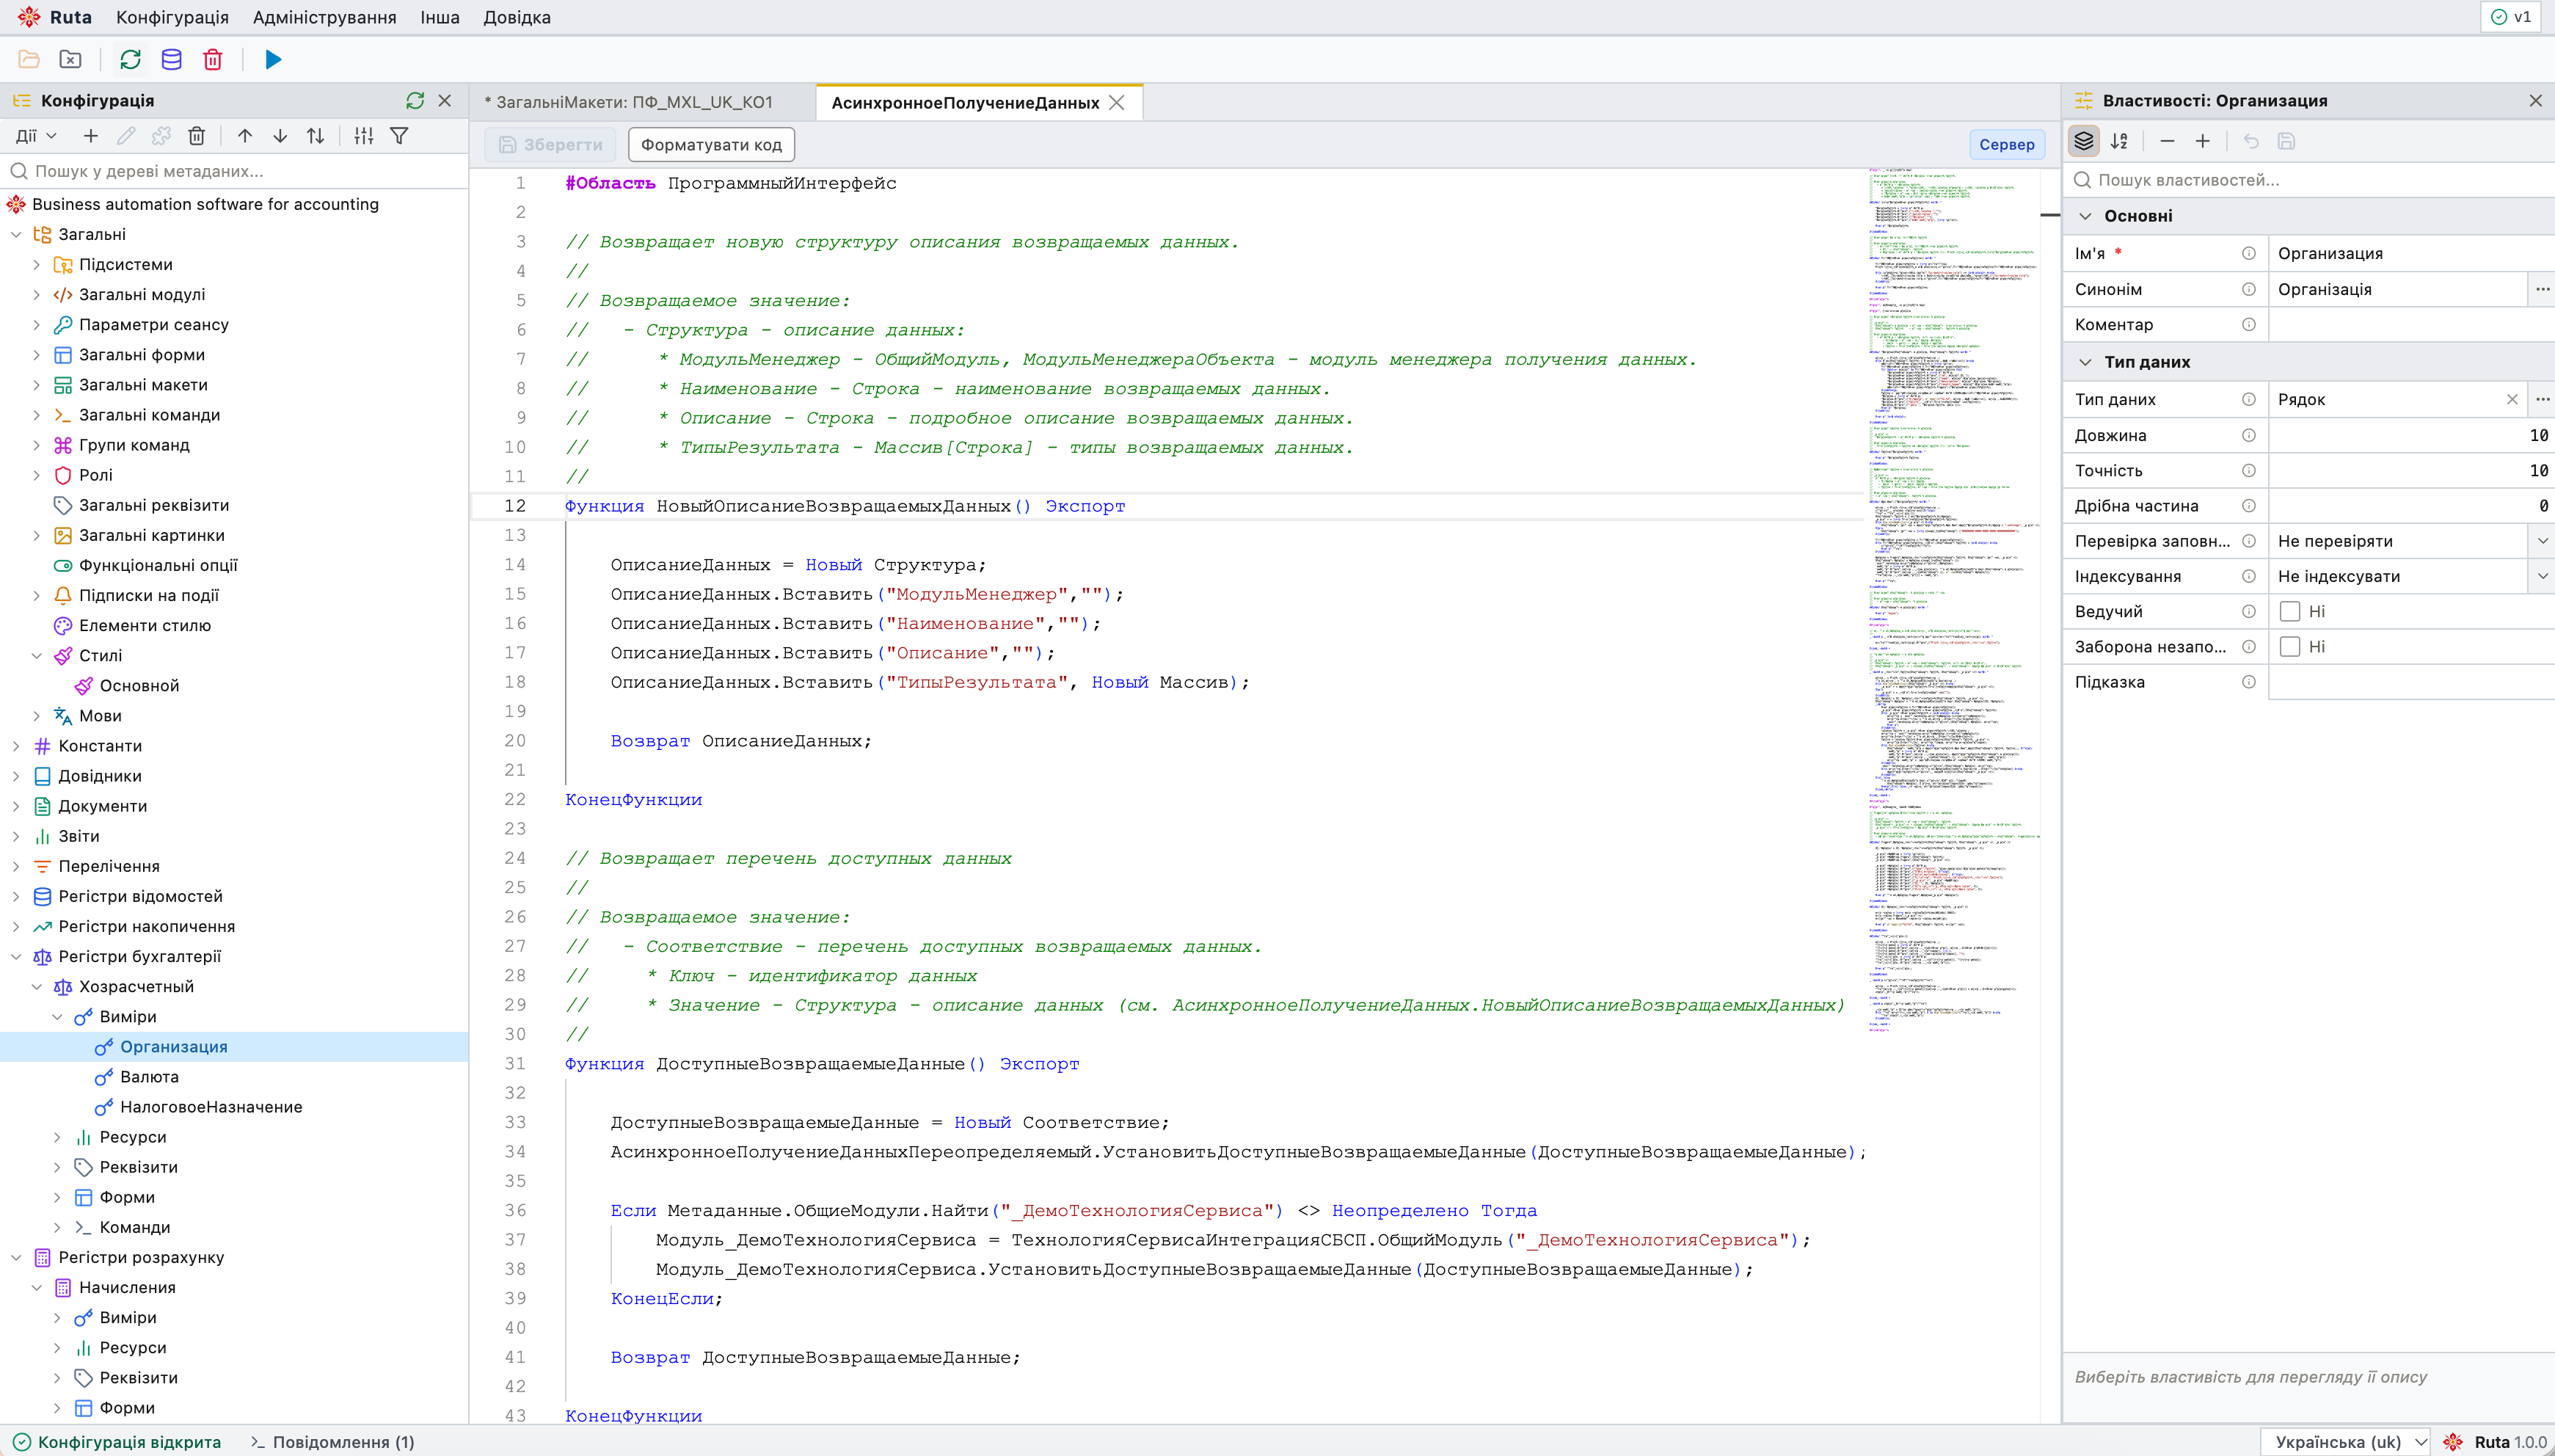Image resolution: width=2555 pixels, height=1456 pixels.
Task: Open Повідомлення (1) in status bar
Action: (332, 1442)
